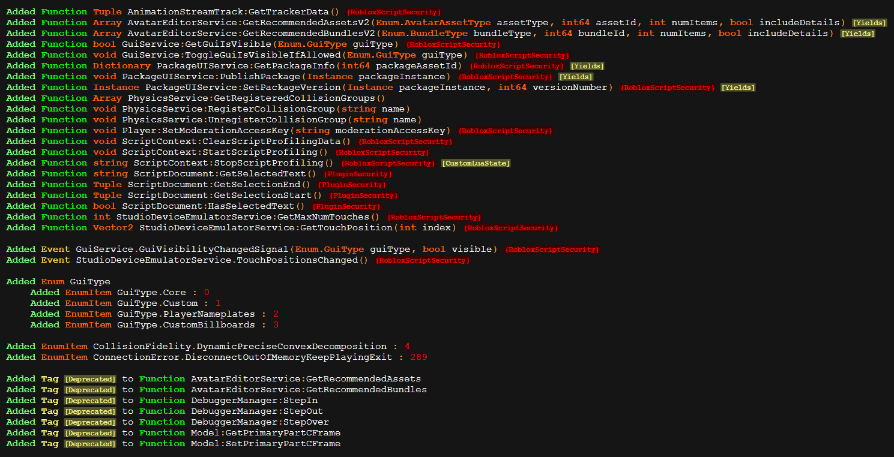
Task: Click ScriptDocument:GetSelectionStart text
Action: [219, 195]
